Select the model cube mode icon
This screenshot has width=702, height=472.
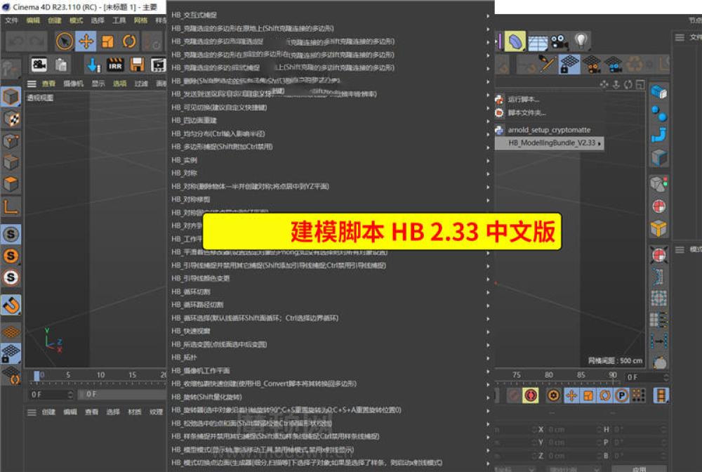[x=11, y=97]
